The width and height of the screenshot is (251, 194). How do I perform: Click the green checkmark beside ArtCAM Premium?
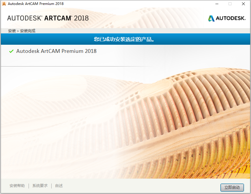(x=11, y=51)
